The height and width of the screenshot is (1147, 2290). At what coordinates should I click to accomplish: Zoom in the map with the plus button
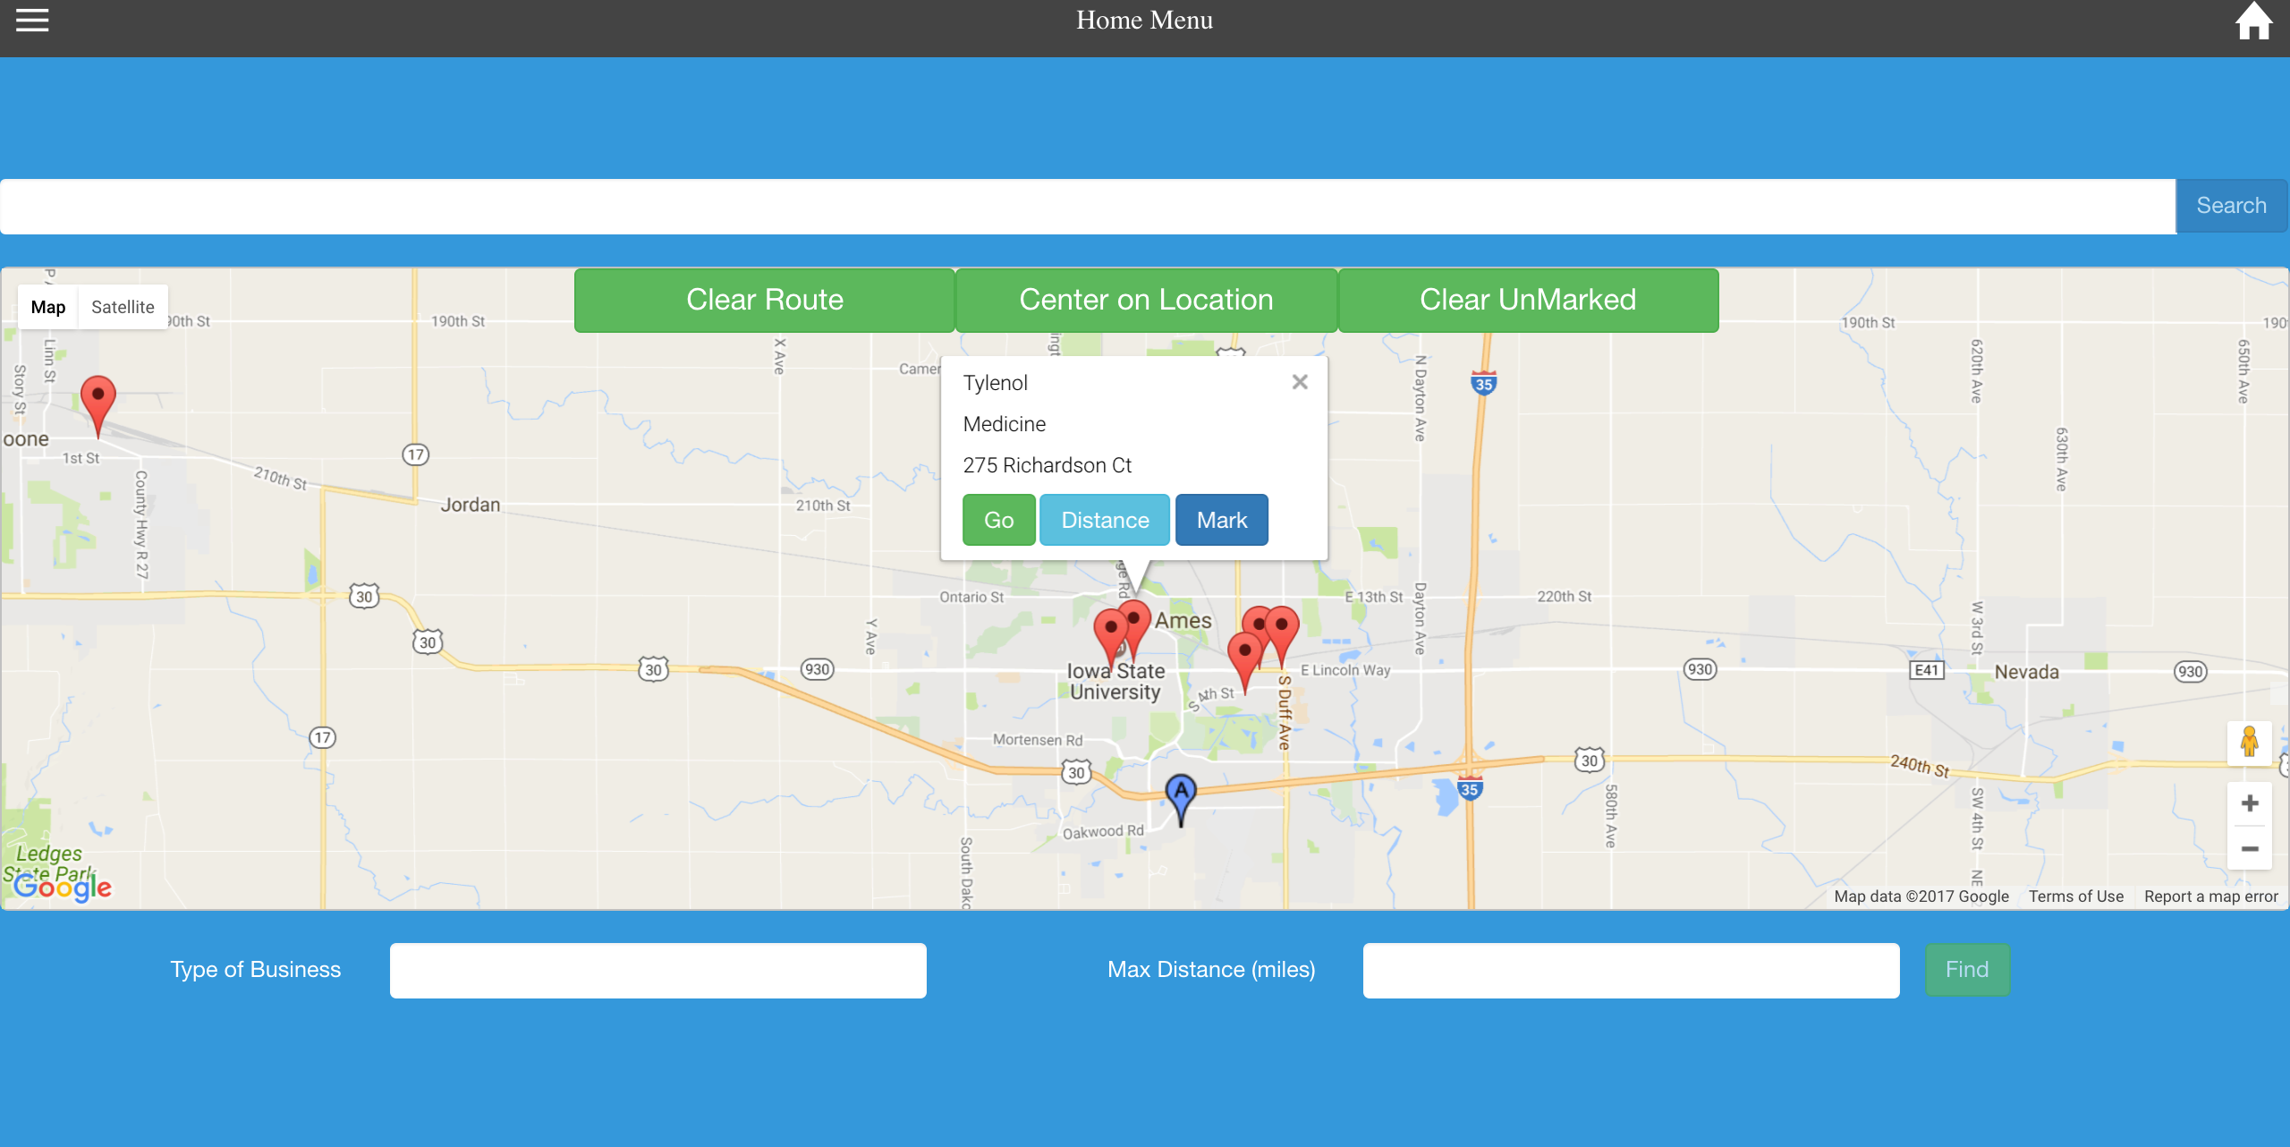2250,803
